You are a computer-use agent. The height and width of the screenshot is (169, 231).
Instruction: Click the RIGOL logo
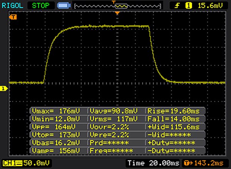pos(12,6)
